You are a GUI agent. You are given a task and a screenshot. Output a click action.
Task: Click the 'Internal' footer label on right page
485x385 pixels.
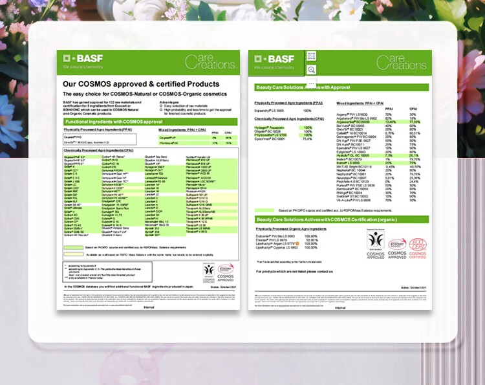pyautogui.click(x=340, y=307)
